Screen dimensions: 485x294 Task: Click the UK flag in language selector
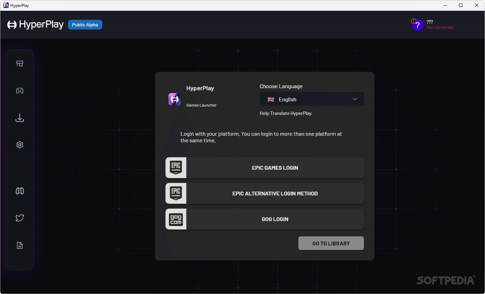[x=271, y=99]
